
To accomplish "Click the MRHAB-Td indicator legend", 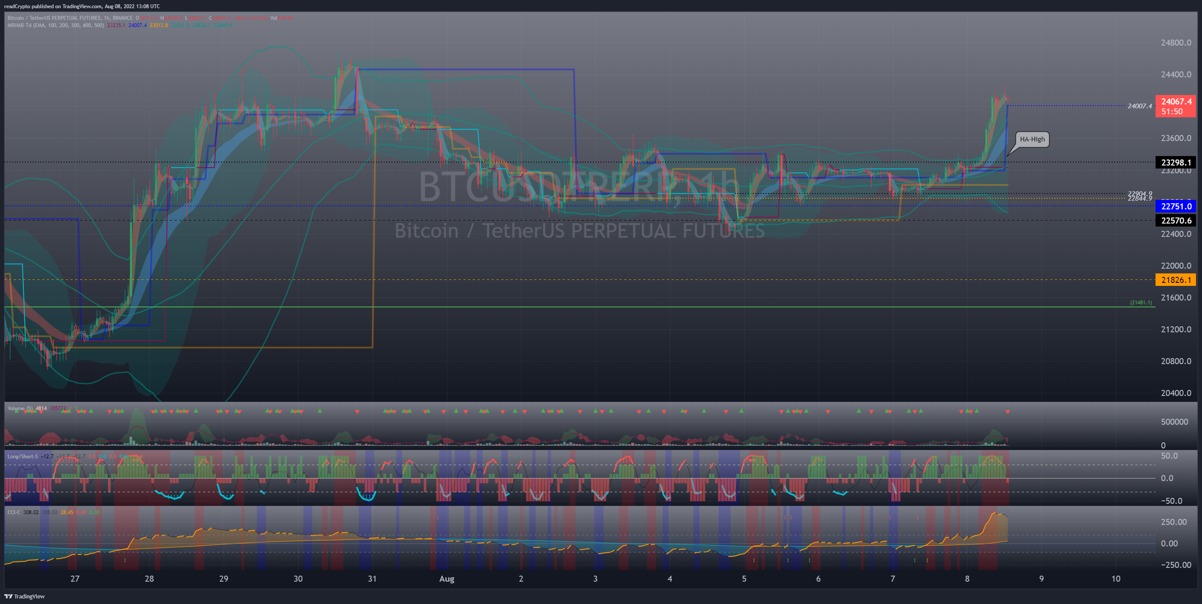I will [55, 25].
